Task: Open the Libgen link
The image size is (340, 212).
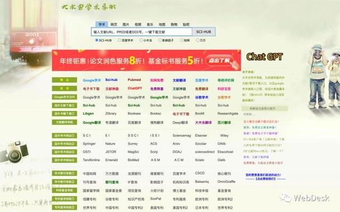Action: [88, 114]
